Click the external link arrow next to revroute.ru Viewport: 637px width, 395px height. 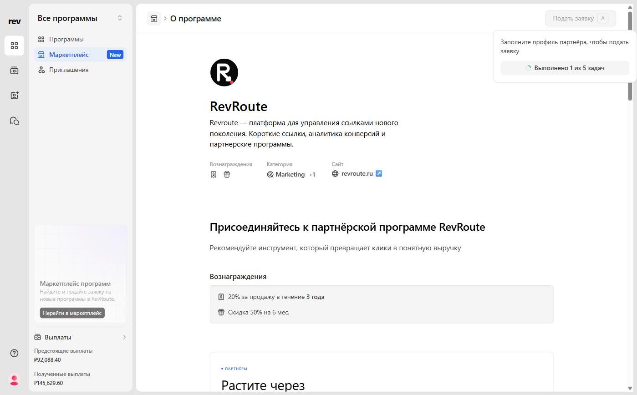tap(379, 173)
